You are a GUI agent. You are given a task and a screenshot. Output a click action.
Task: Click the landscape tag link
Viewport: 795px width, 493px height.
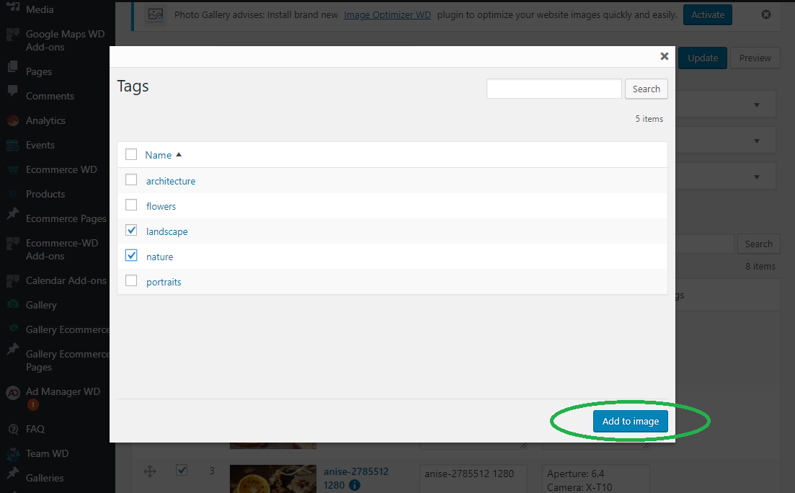click(166, 232)
